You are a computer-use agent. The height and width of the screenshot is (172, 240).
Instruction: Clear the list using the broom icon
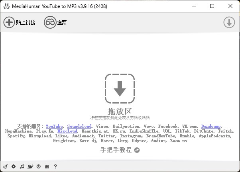pos(5,166)
